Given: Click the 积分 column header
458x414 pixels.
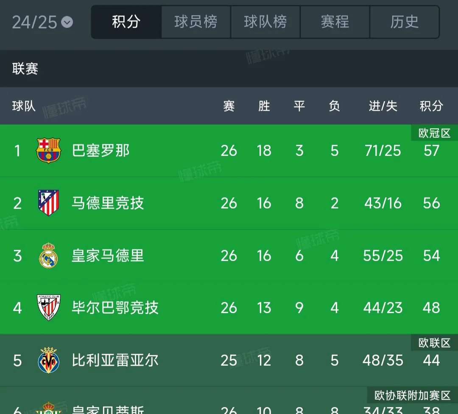Looking at the screenshot, I should pyautogui.click(x=431, y=106).
